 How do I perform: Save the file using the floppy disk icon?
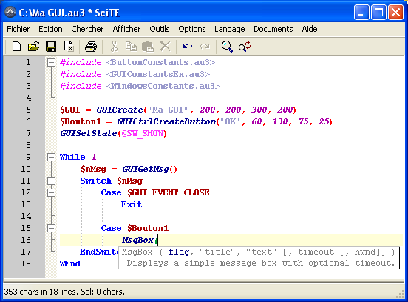click(x=51, y=47)
